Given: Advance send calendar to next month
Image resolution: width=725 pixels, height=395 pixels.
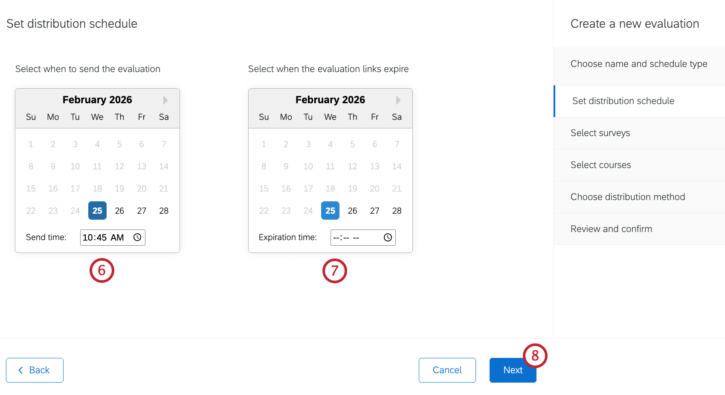Looking at the screenshot, I should (165, 99).
